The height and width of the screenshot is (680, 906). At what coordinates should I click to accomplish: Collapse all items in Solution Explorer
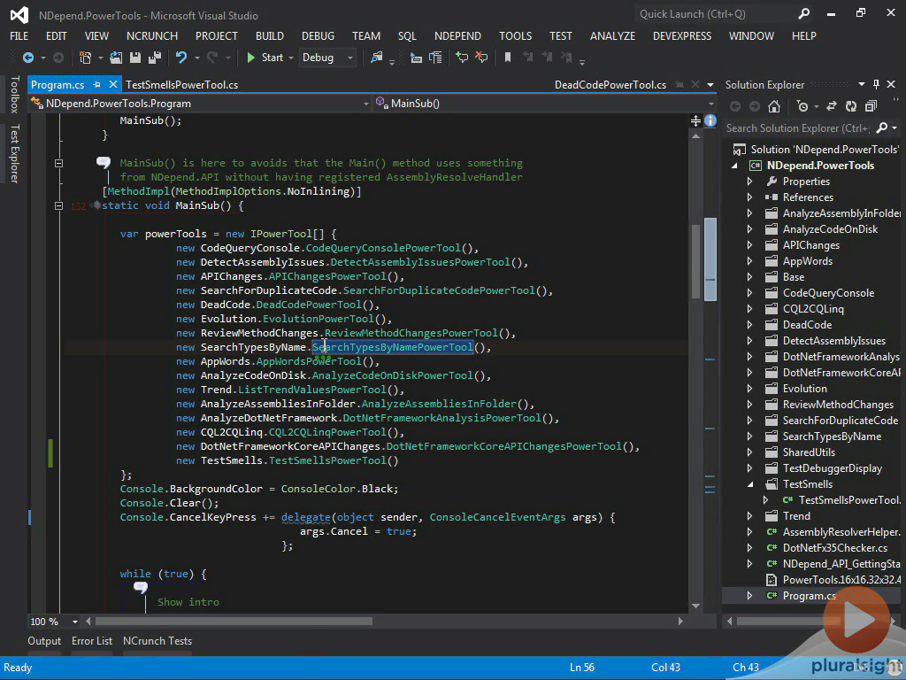pos(871,106)
